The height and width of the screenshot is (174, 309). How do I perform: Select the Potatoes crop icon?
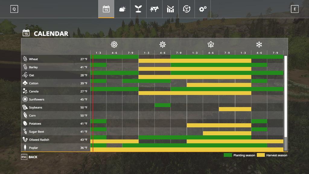(x=25, y=124)
